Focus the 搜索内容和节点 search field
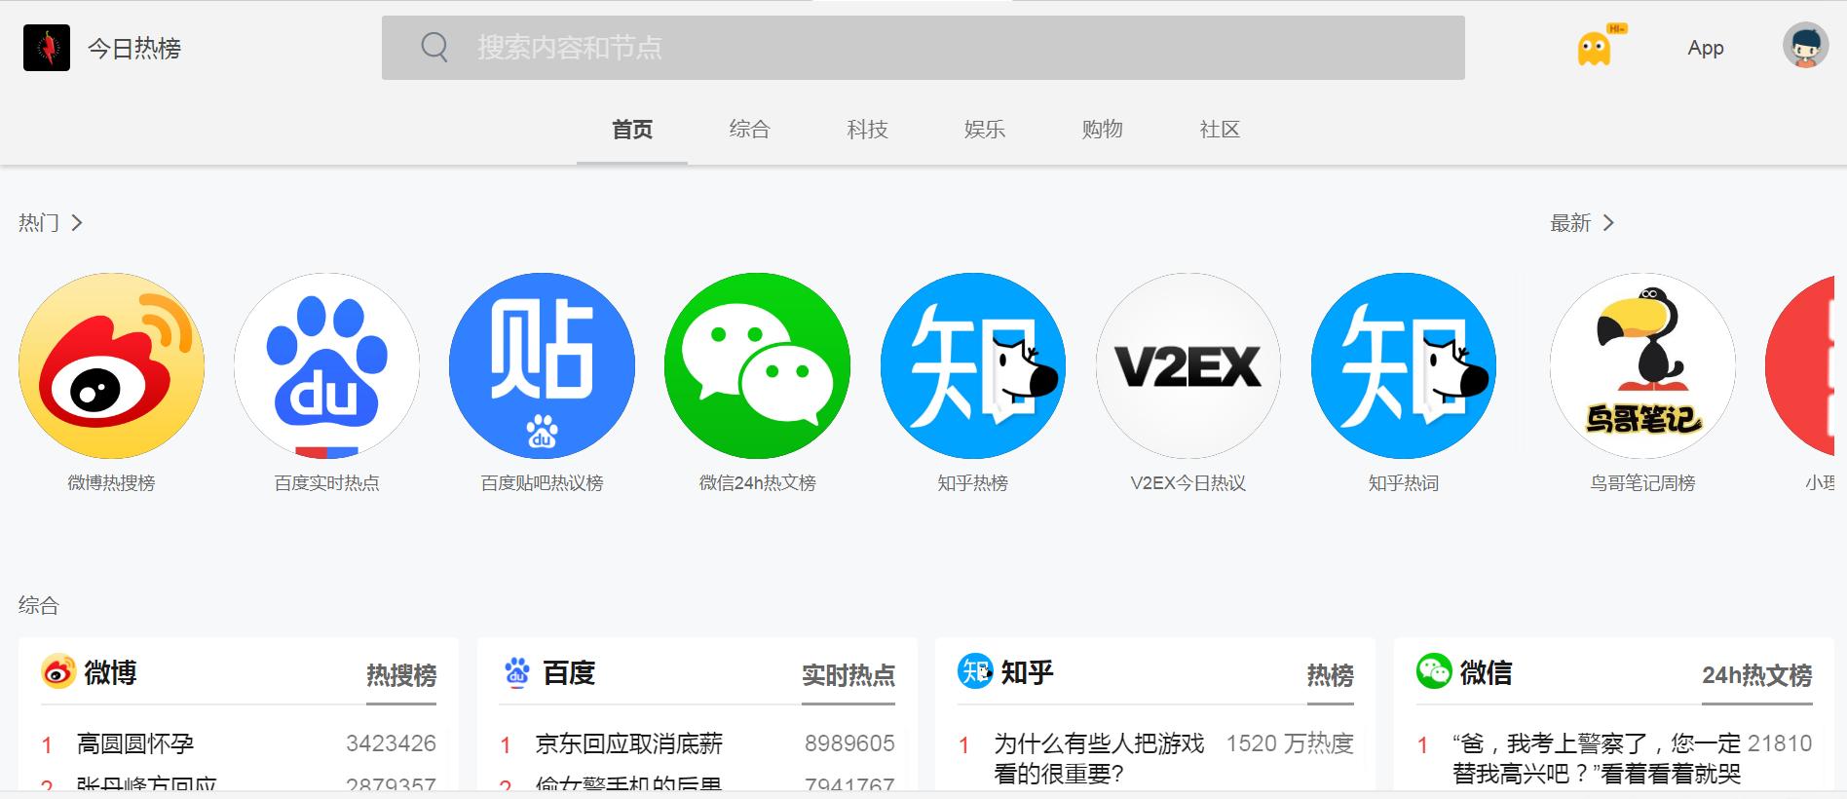This screenshot has width=1847, height=799. pyautogui.click(x=923, y=48)
